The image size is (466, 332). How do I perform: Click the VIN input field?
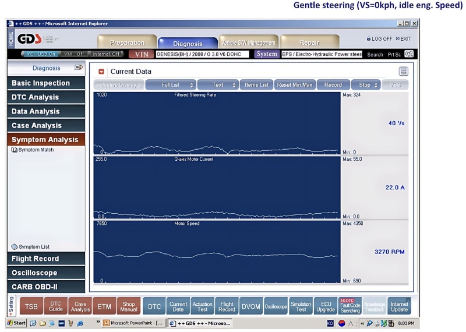click(x=202, y=54)
